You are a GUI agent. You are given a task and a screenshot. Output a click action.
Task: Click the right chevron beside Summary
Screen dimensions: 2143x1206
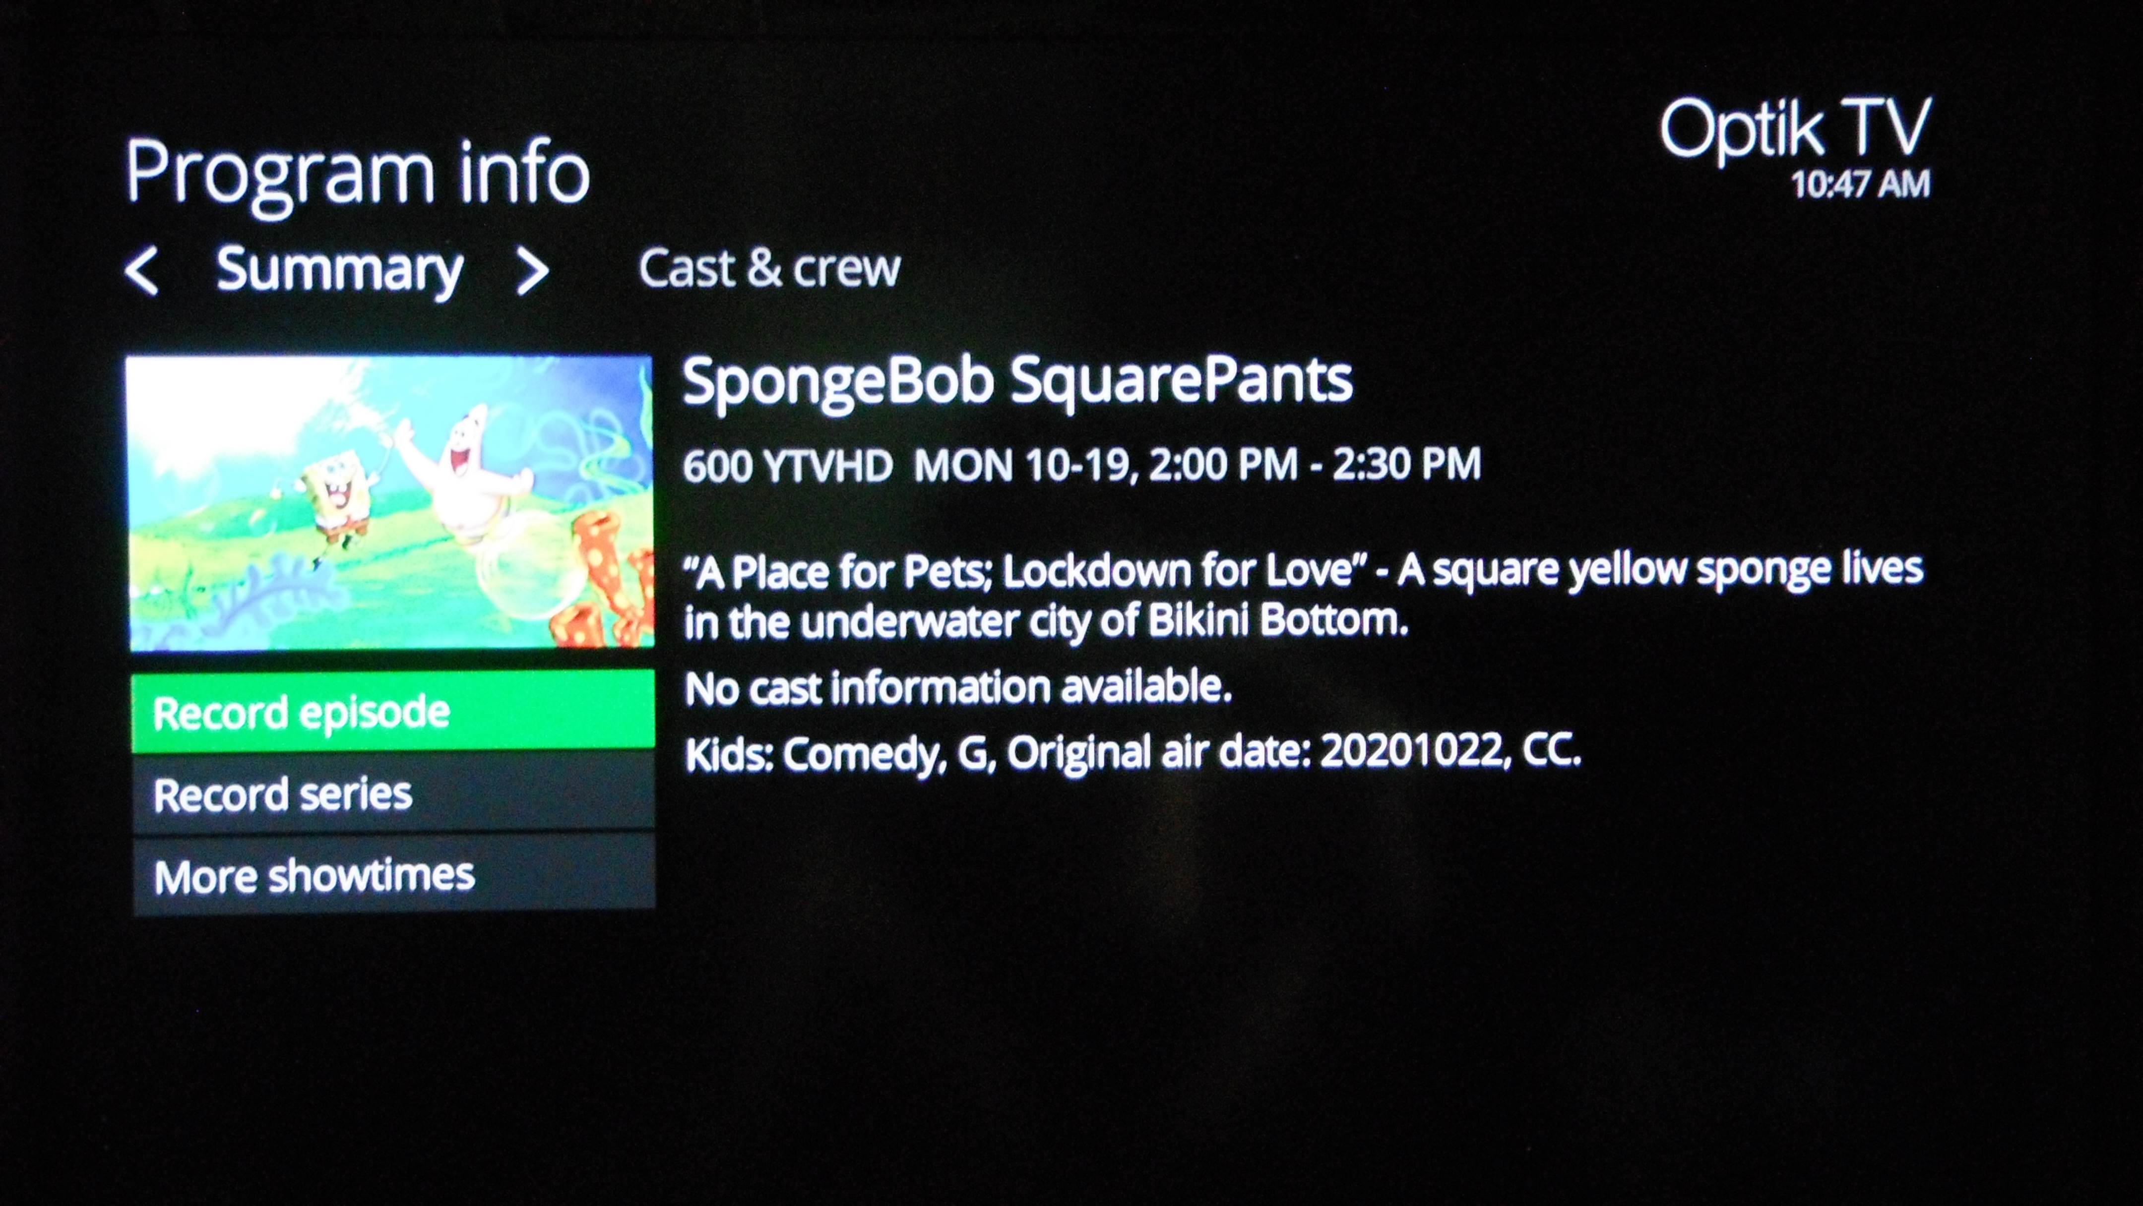pyautogui.click(x=532, y=271)
